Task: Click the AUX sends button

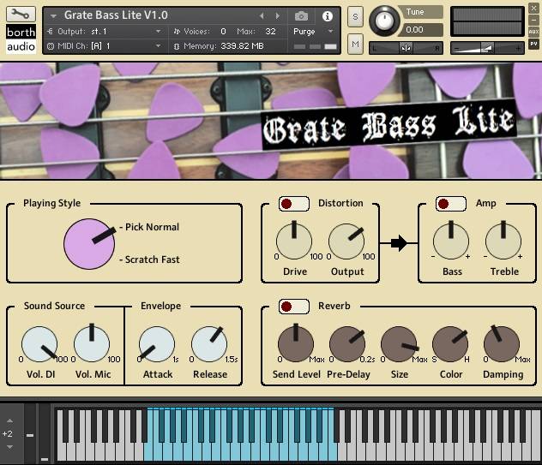Action: click(x=533, y=32)
